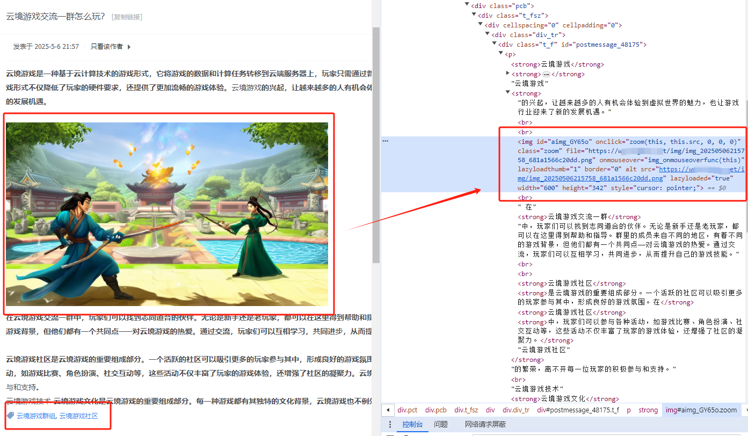748x436 pixels.
Task: Expand the collapsed <strong>…</strong> node
Action: [x=508, y=74]
